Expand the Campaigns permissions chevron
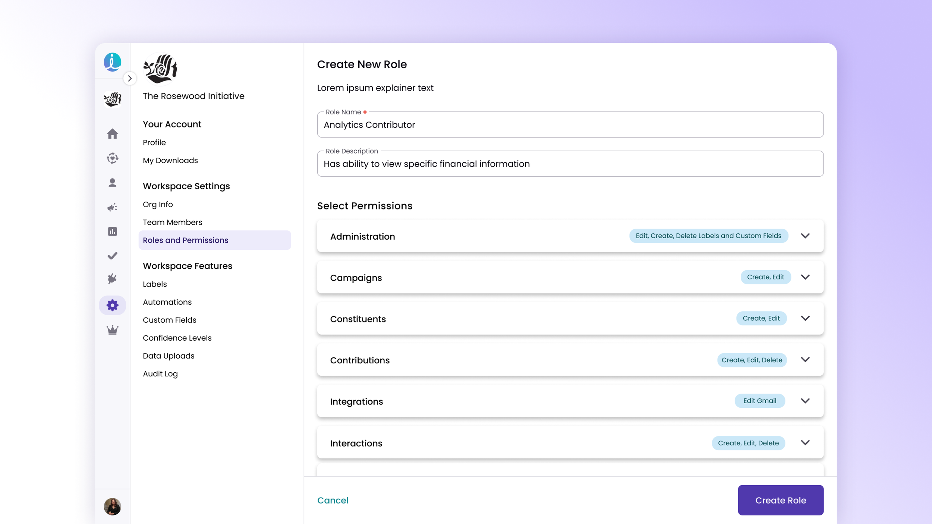The width and height of the screenshot is (932, 524). (805, 277)
